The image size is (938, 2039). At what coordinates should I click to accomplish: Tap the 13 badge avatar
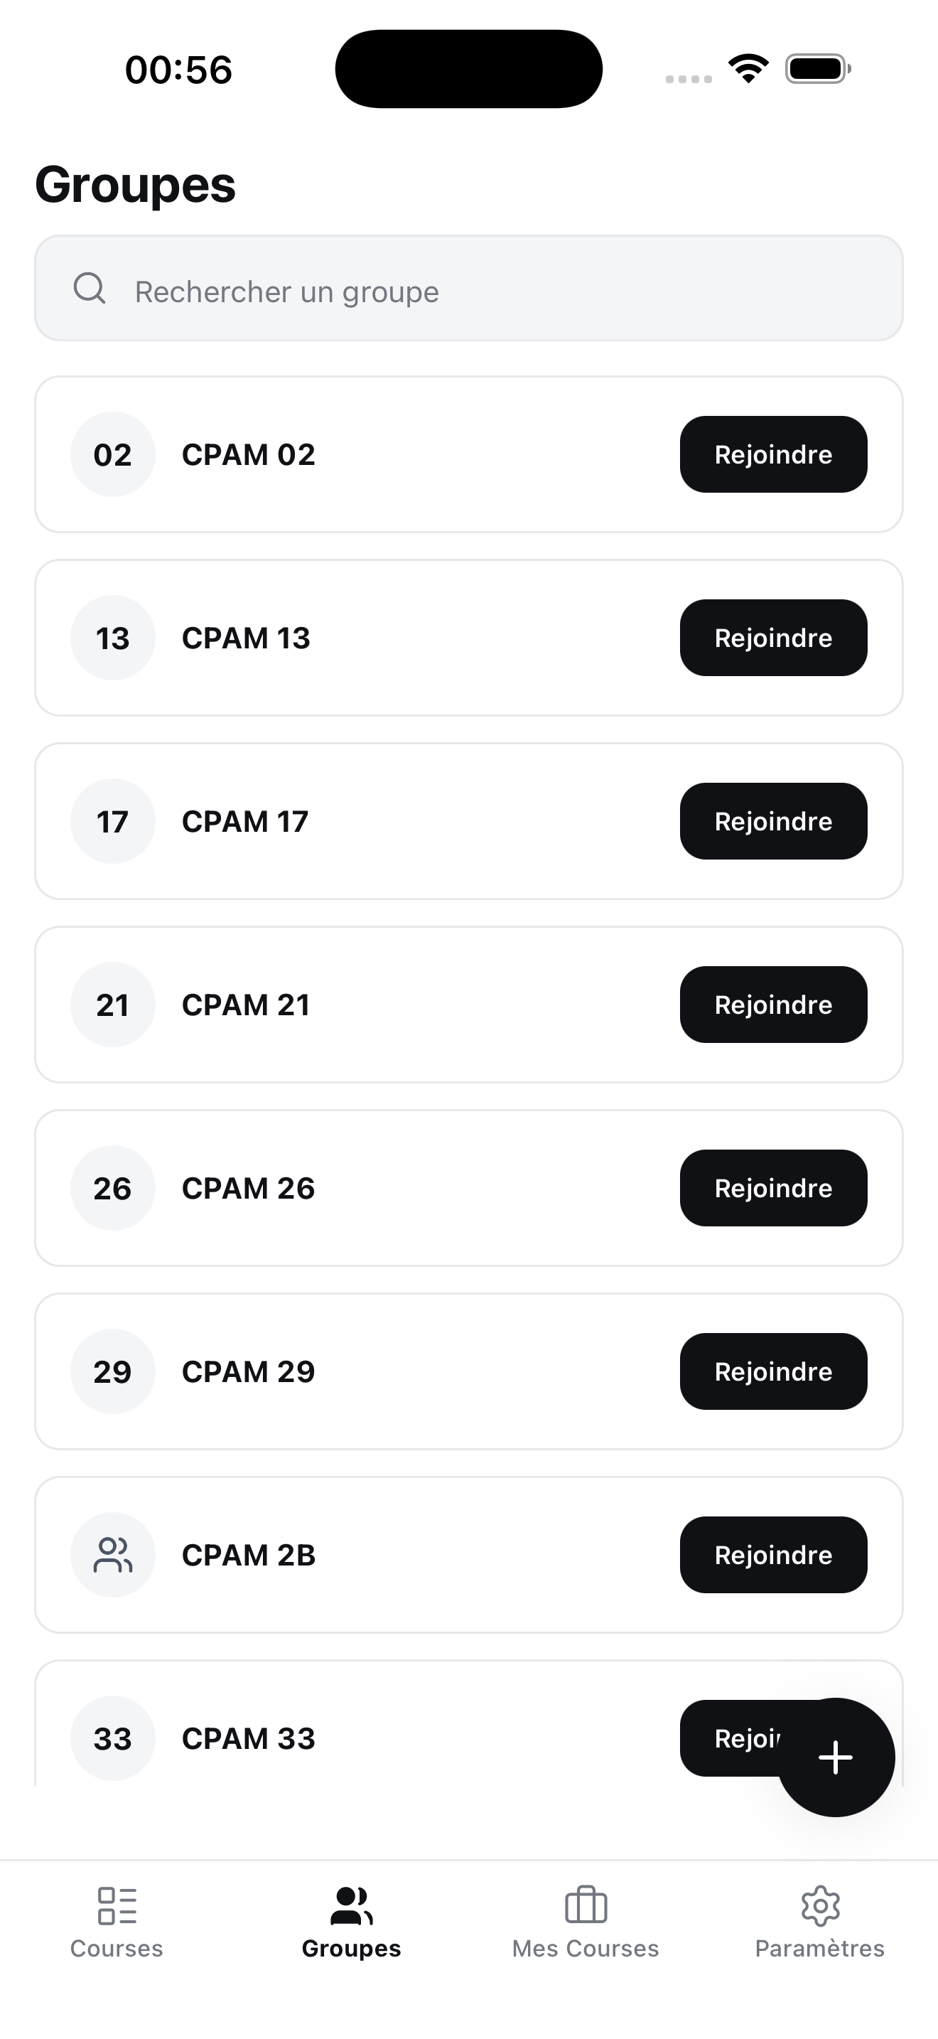113,638
